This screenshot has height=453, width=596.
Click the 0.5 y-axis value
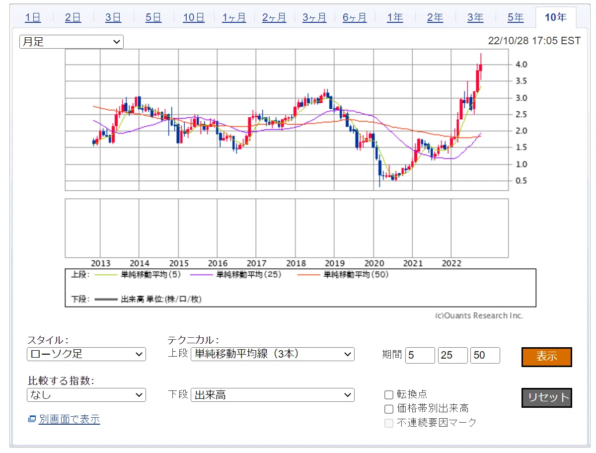(x=521, y=181)
